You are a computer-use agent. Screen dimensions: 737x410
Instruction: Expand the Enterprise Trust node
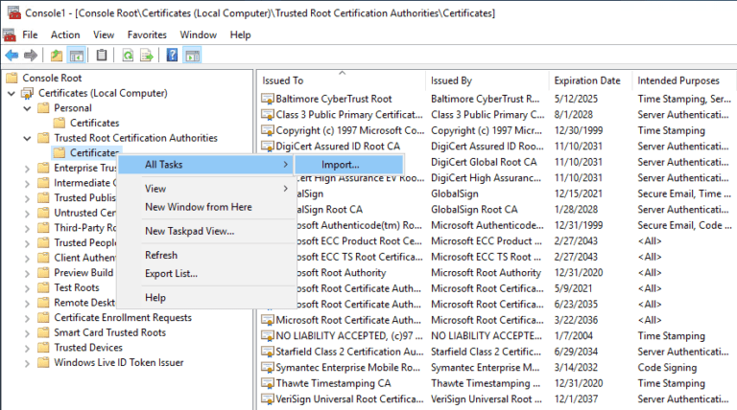point(27,169)
